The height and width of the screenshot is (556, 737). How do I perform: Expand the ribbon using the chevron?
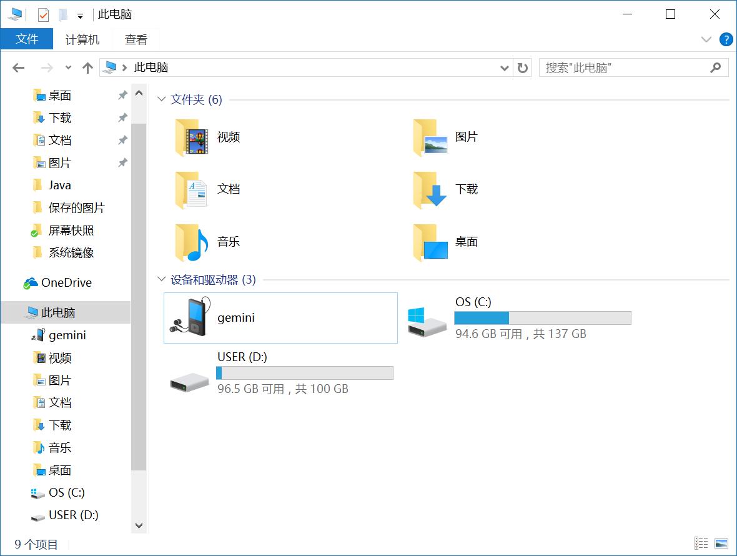(x=706, y=39)
